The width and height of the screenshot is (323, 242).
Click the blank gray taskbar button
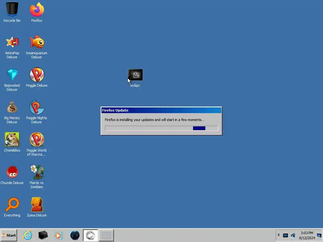(106, 235)
